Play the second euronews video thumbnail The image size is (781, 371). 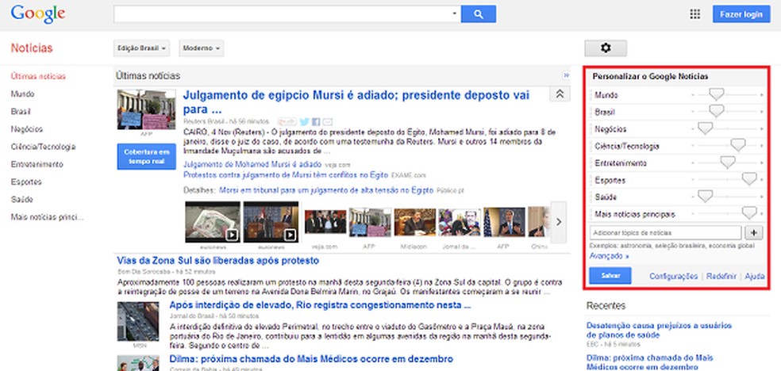tap(271, 222)
